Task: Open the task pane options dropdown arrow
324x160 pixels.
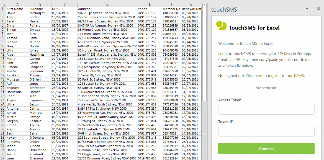Action: click(x=307, y=9)
